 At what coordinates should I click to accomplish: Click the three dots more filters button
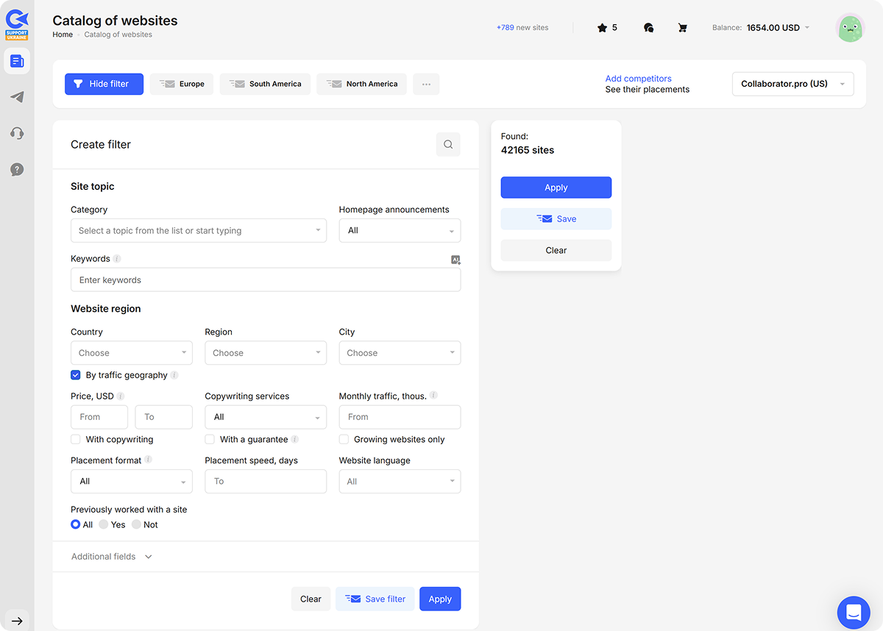pos(426,84)
